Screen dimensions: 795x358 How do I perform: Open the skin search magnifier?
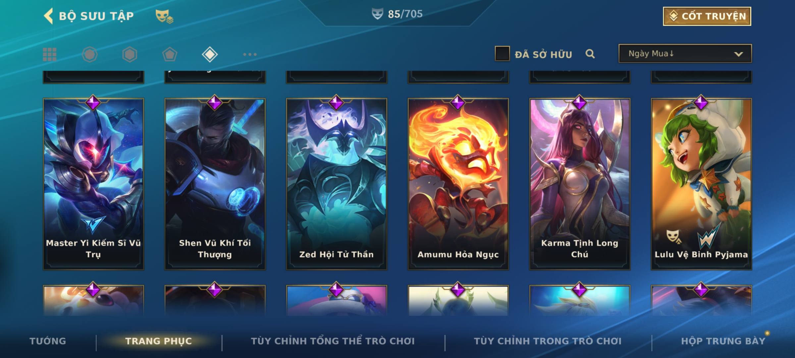pos(590,54)
